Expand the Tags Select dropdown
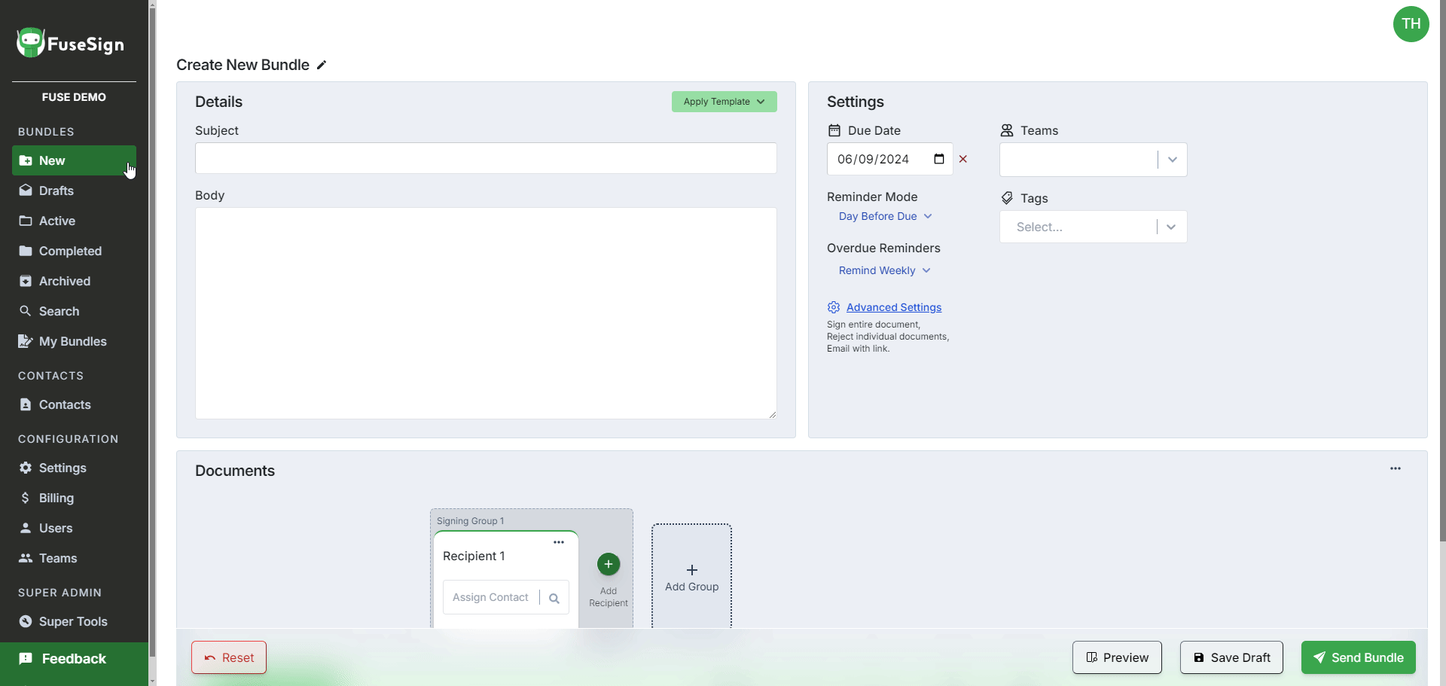 [1170, 227]
